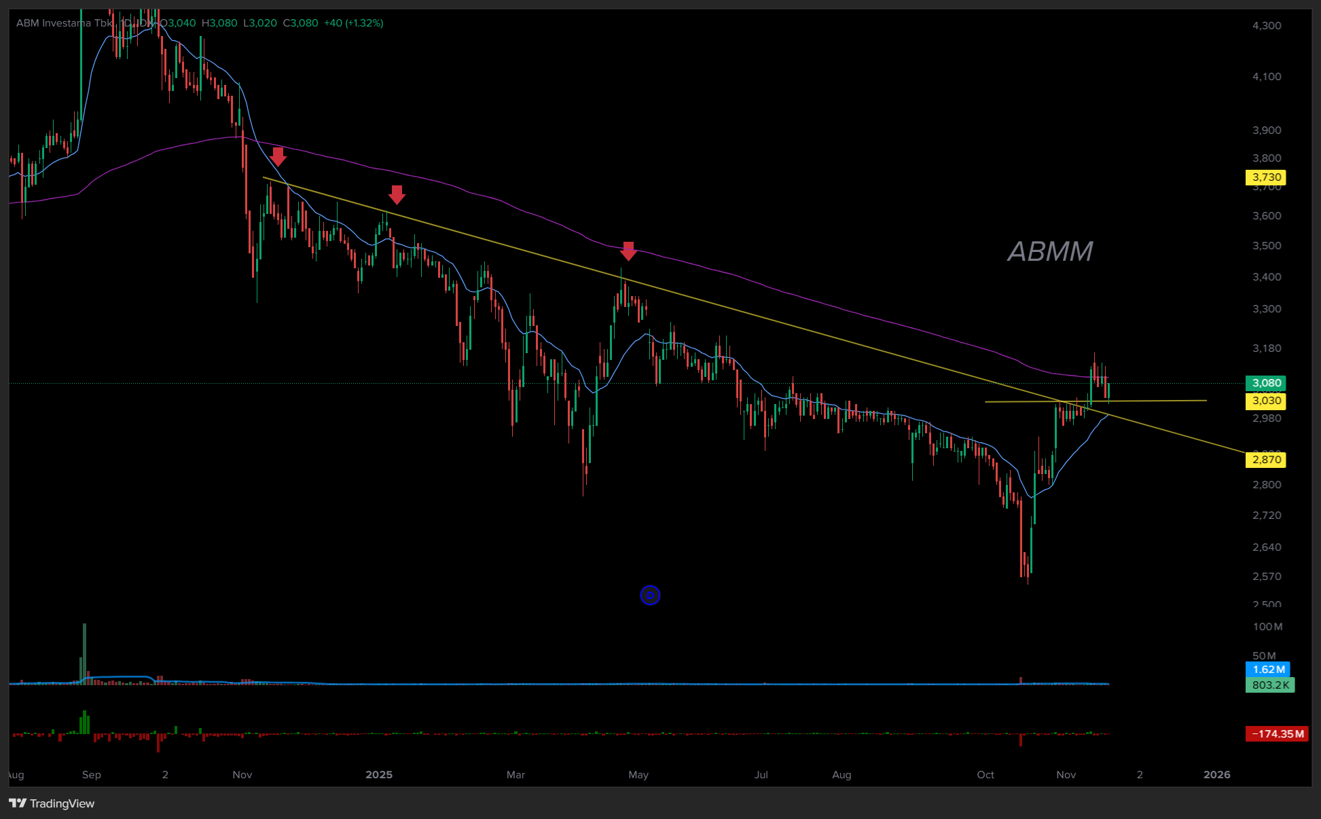Image resolution: width=1321 pixels, height=819 pixels.
Task: Click the 2026 label on time axis
Action: 1216,775
